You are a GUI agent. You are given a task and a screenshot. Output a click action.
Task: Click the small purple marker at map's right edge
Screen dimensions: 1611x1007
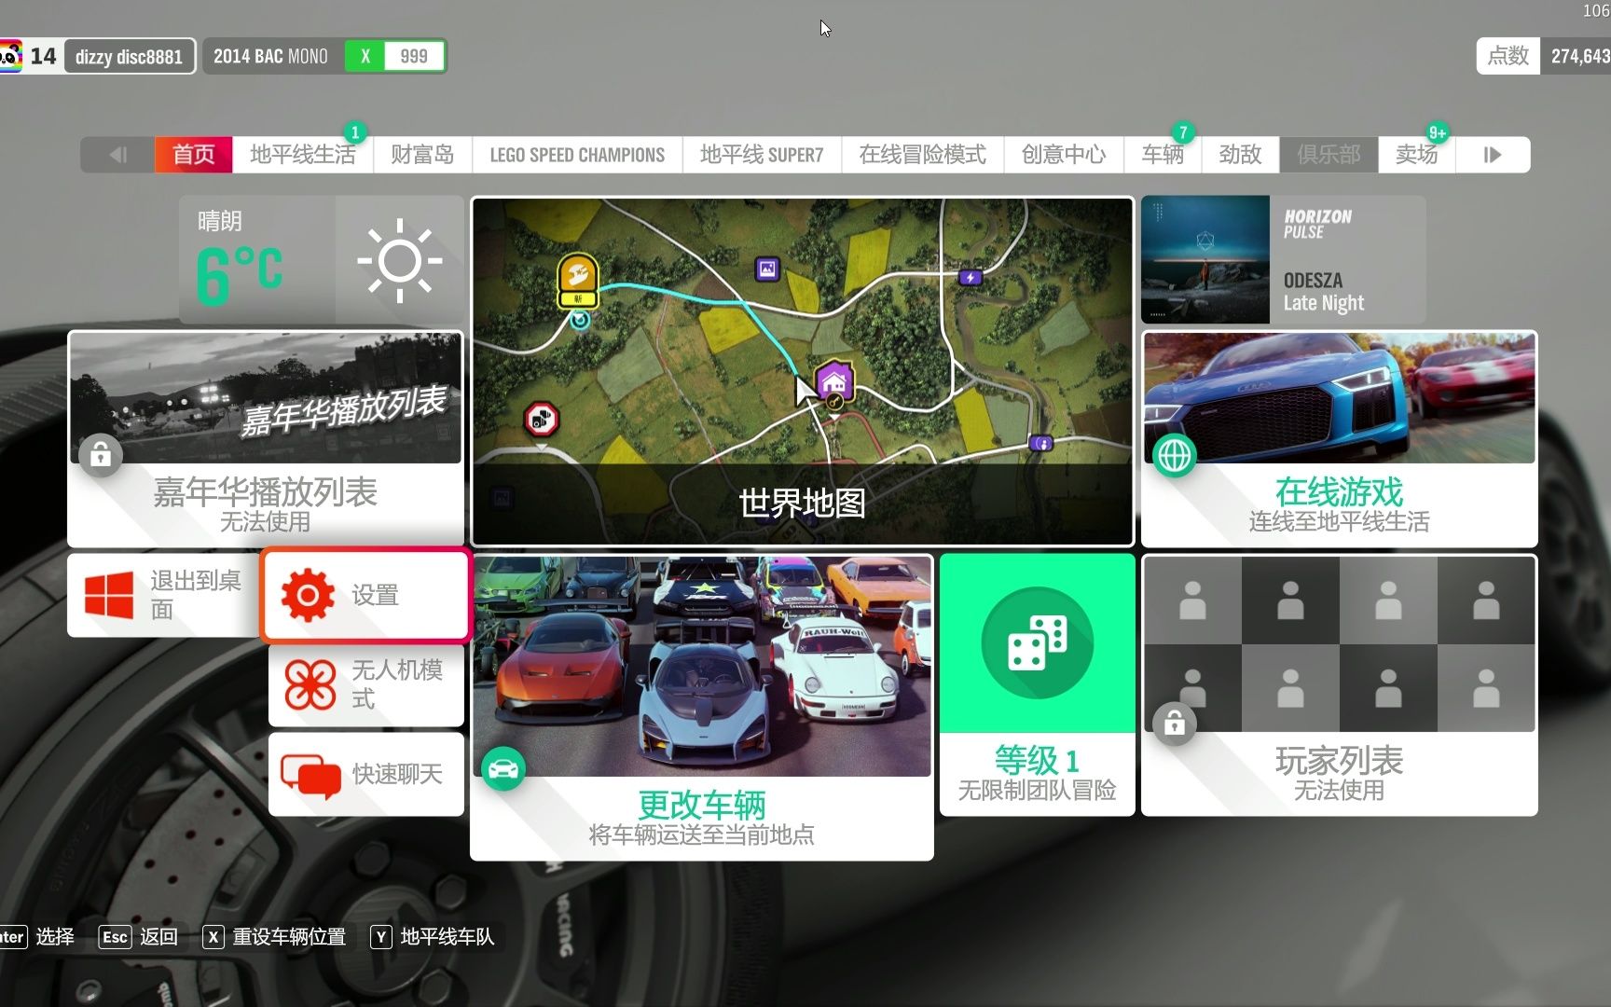click(x=1040, y=444)
